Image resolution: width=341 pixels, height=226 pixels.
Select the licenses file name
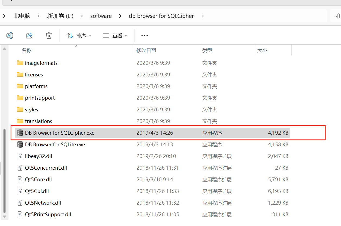34,75
